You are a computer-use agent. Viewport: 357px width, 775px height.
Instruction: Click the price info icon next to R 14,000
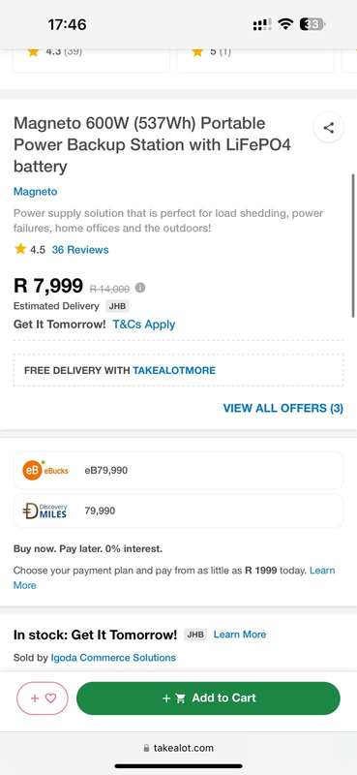pos(140,288)
